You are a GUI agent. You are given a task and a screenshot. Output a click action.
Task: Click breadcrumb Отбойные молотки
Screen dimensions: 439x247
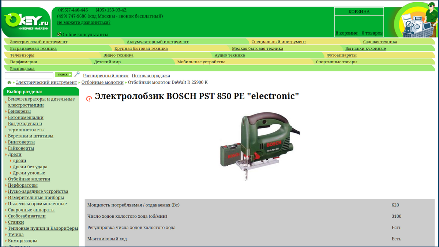tap(102, 82)
